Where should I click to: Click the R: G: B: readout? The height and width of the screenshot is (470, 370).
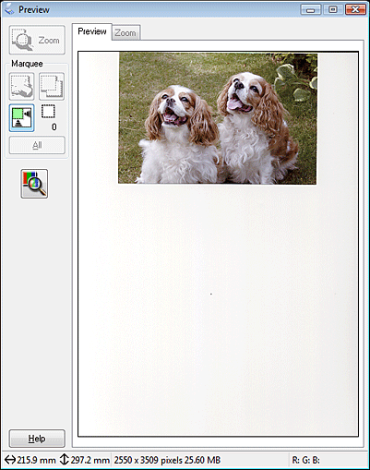305,461
